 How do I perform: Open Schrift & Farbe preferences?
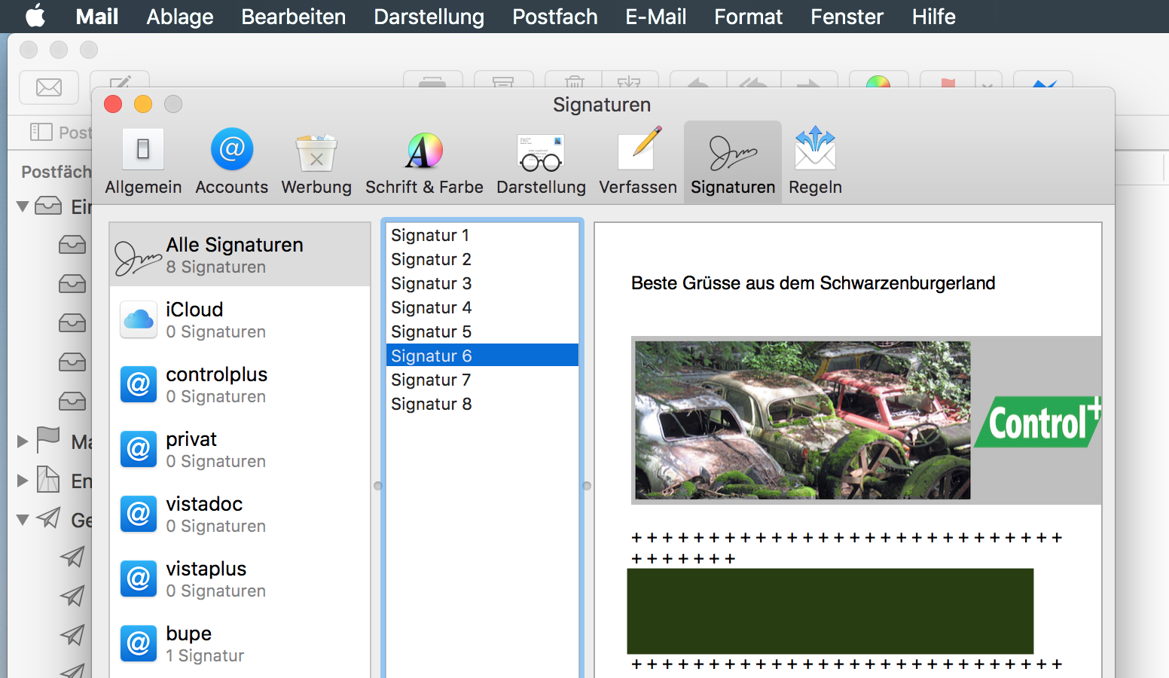click(424, 162)
